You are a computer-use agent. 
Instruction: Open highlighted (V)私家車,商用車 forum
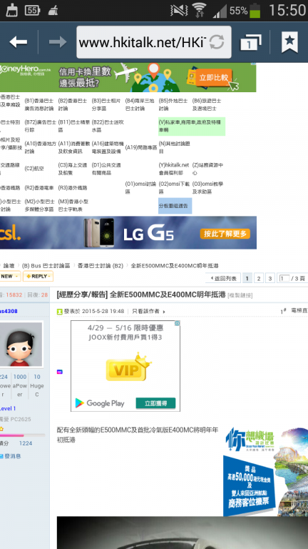click(x=192, y=126)
